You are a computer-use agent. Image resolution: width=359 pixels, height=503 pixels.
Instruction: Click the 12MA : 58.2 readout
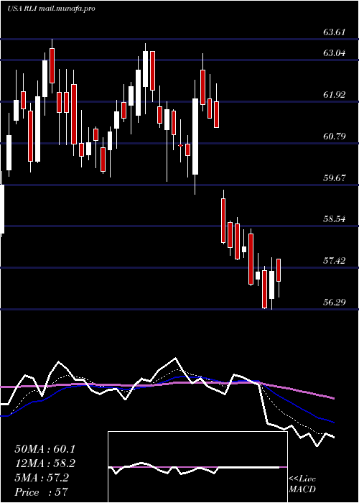tap(45, 463)
